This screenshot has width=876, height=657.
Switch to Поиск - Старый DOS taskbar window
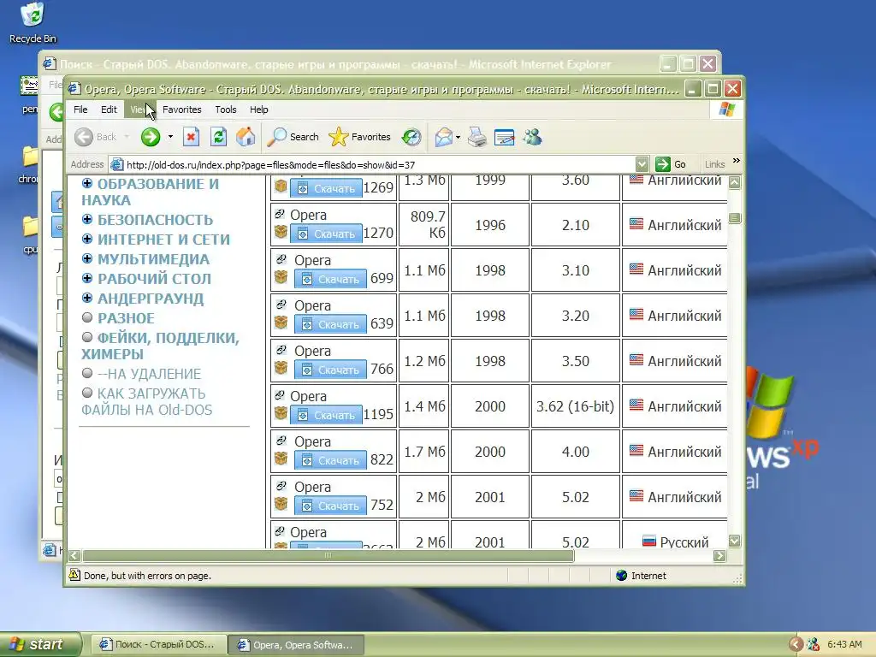[x=158, y=644]
